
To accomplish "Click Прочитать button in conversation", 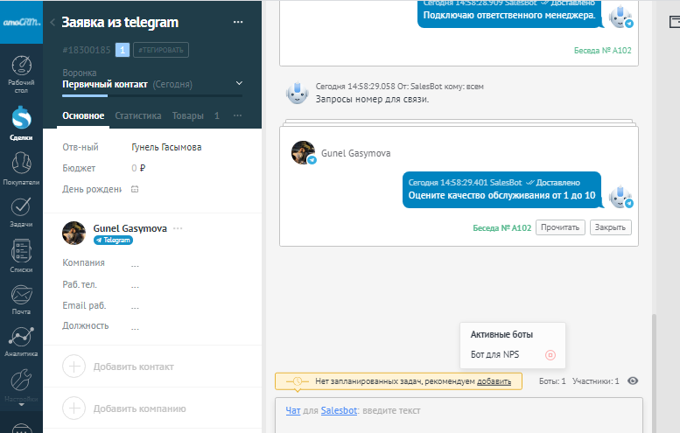I will point(559,227).
